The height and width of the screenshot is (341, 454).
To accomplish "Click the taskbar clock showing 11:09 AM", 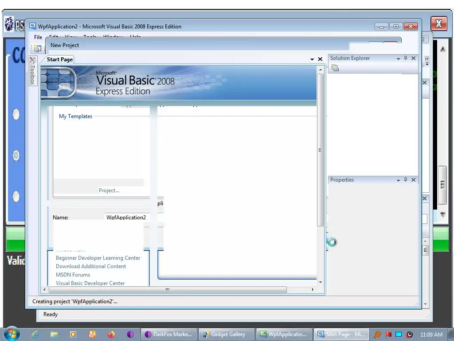I will pos(431,335).
